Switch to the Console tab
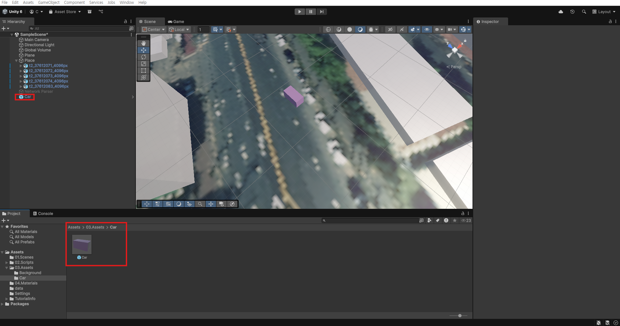The height and width of the screenshot is (326, 620). pos(43,214)
